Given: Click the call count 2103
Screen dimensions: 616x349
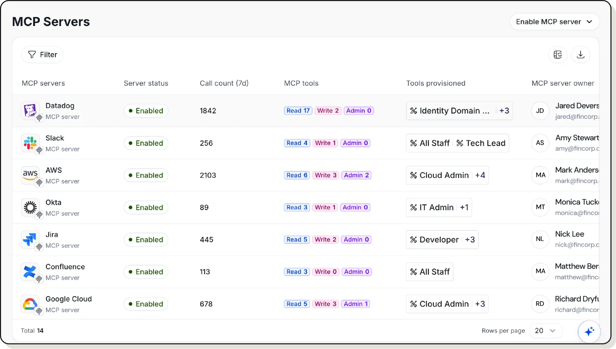Looking at the screenshot, I should point(208,175).
